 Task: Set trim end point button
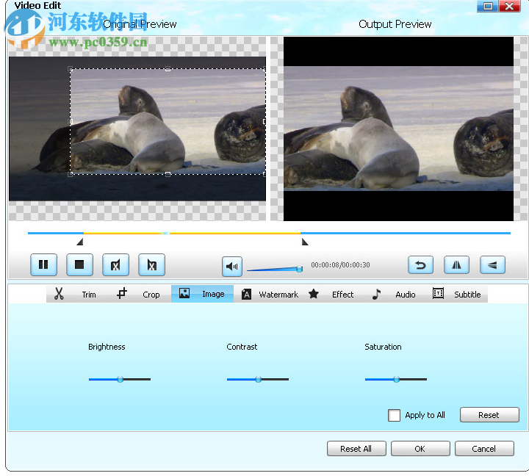(151, 265)
